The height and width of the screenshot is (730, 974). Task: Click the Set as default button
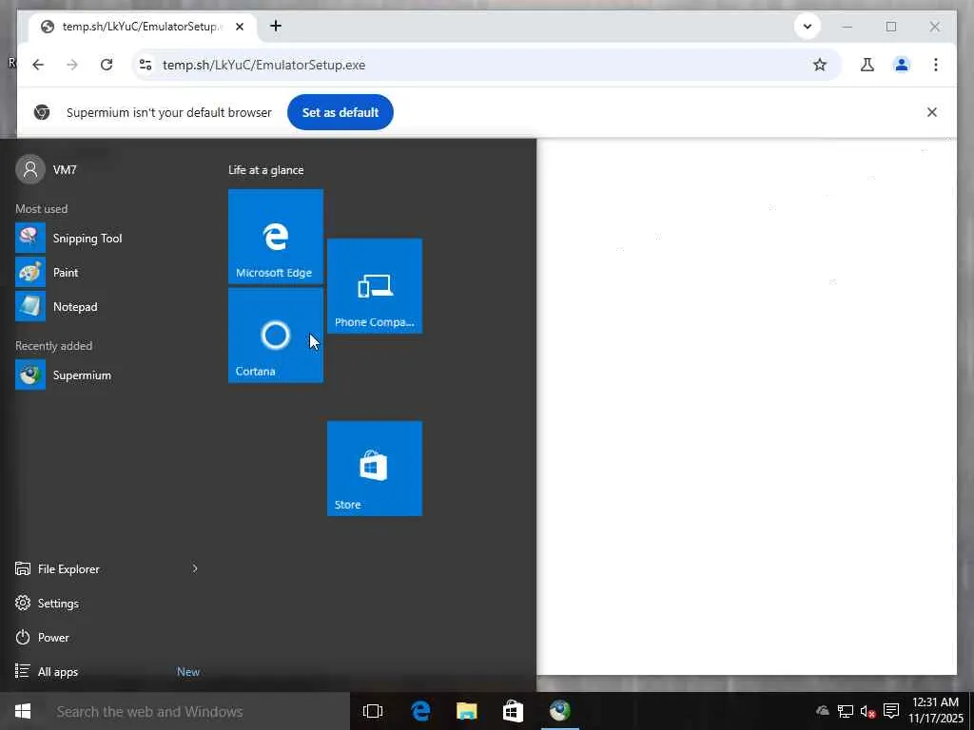[341, 112]
